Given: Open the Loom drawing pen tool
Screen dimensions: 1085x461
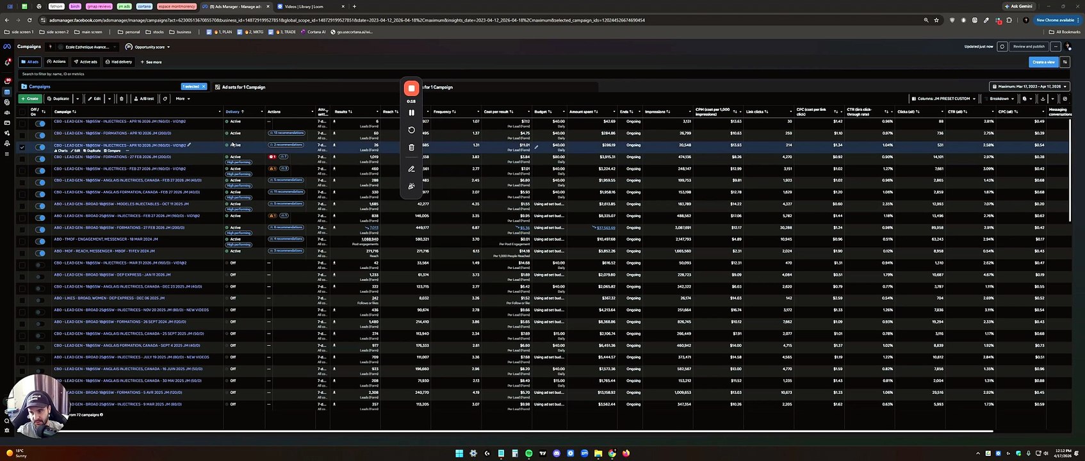Looking at the screenshot, I should pos(411,169).
